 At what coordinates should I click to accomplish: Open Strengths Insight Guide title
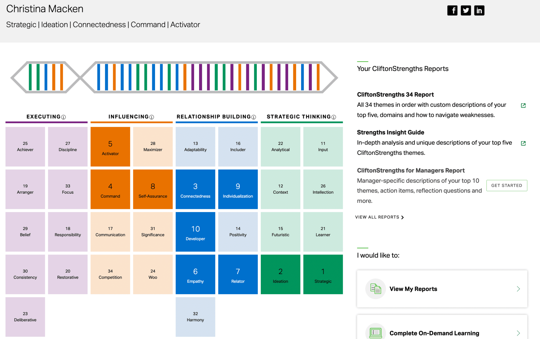tap(390, 132)
